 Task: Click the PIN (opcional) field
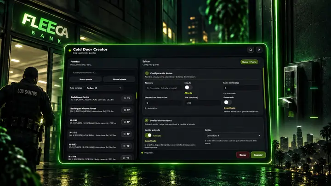[203, 103]
